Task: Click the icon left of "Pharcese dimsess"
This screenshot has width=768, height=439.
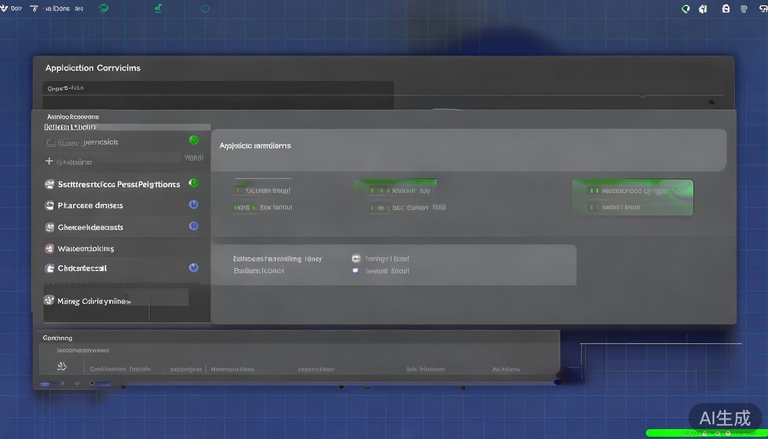Action: pyautogui.click(x=50, y=205)
